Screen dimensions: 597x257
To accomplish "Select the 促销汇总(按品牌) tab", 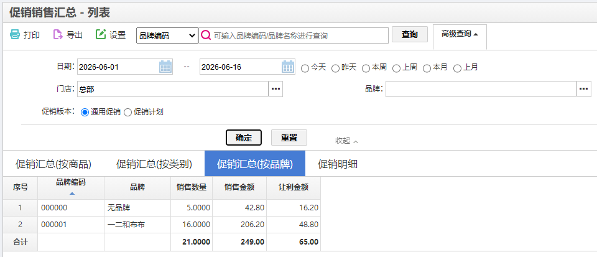I will [255, 164].
